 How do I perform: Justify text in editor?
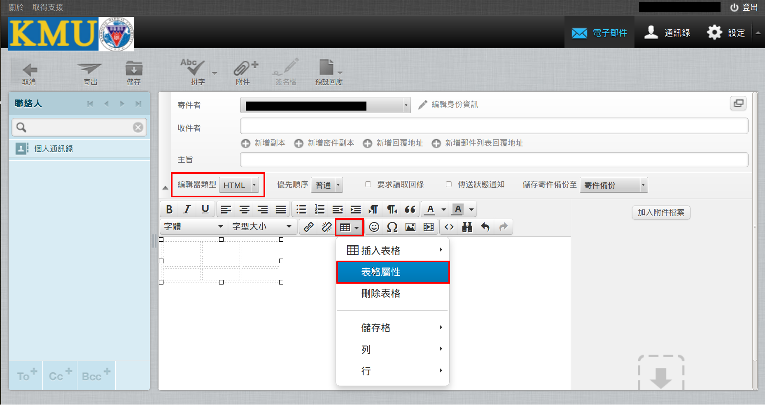[281, 210]
